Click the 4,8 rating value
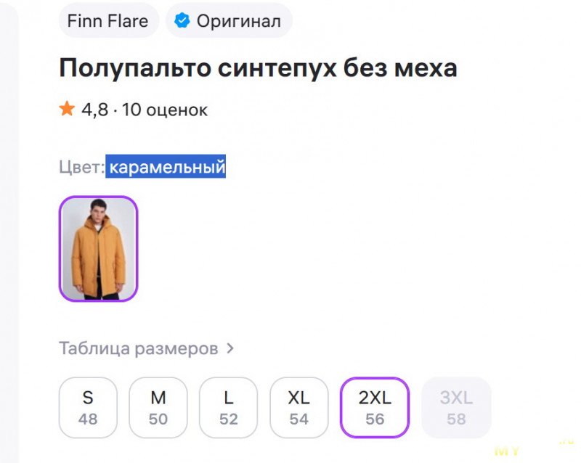 (x=94, y=110)
